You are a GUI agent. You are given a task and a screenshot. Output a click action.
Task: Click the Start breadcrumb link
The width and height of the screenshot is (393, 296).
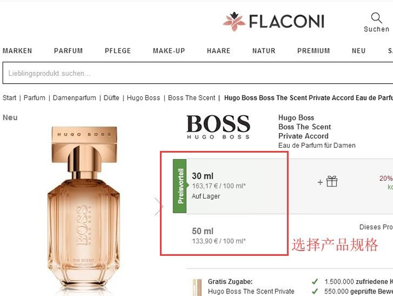coord(10,97)
